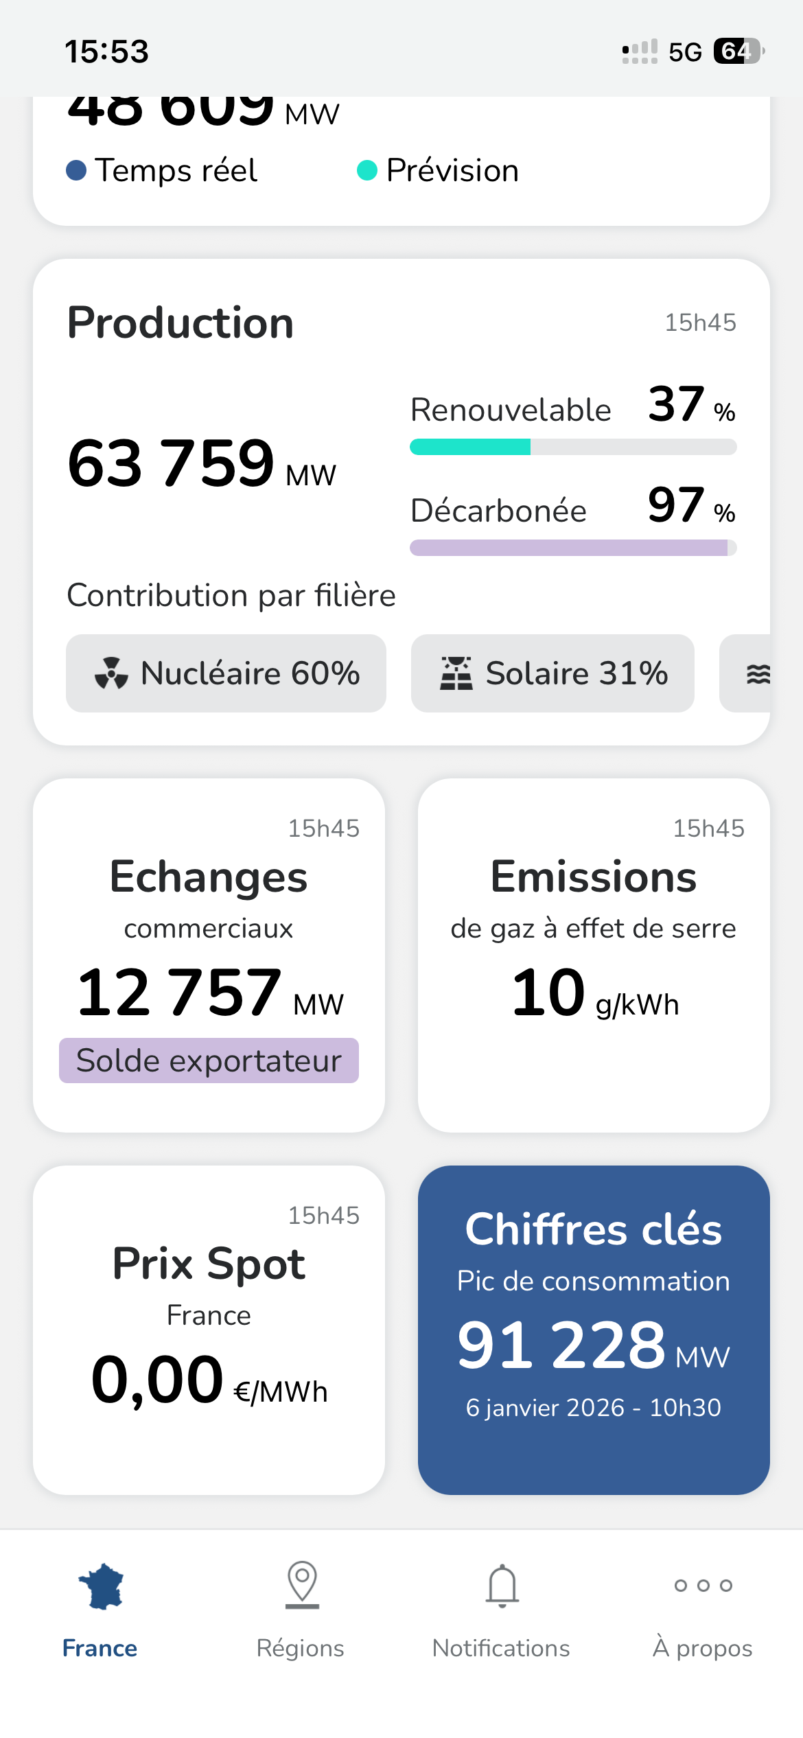Tap the partially visible waves icon chip

[x=745, y=673]
